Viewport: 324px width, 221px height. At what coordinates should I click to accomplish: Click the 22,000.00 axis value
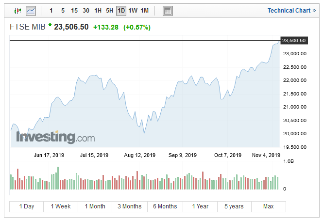coord(295,80)
